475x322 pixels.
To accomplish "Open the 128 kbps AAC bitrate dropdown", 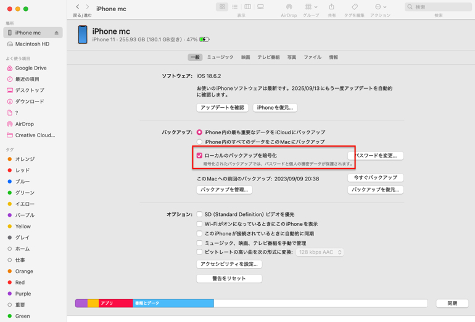I will click(320, 252).
